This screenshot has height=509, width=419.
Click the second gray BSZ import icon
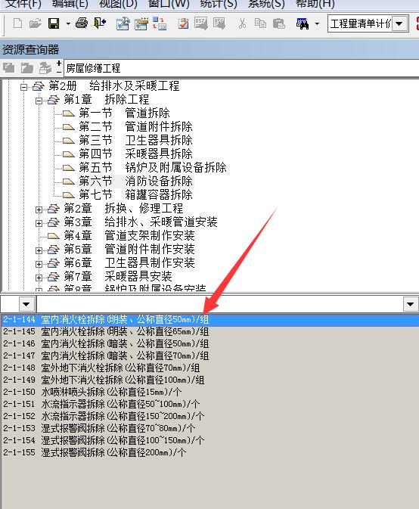[x=219, y=23]
